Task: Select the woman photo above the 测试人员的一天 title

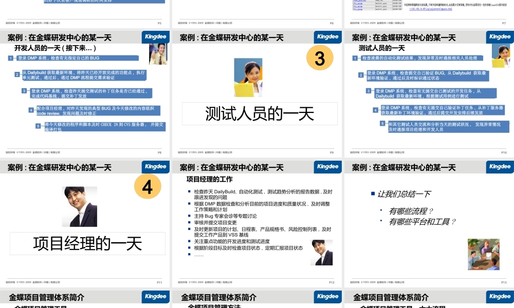Action: 248,78
